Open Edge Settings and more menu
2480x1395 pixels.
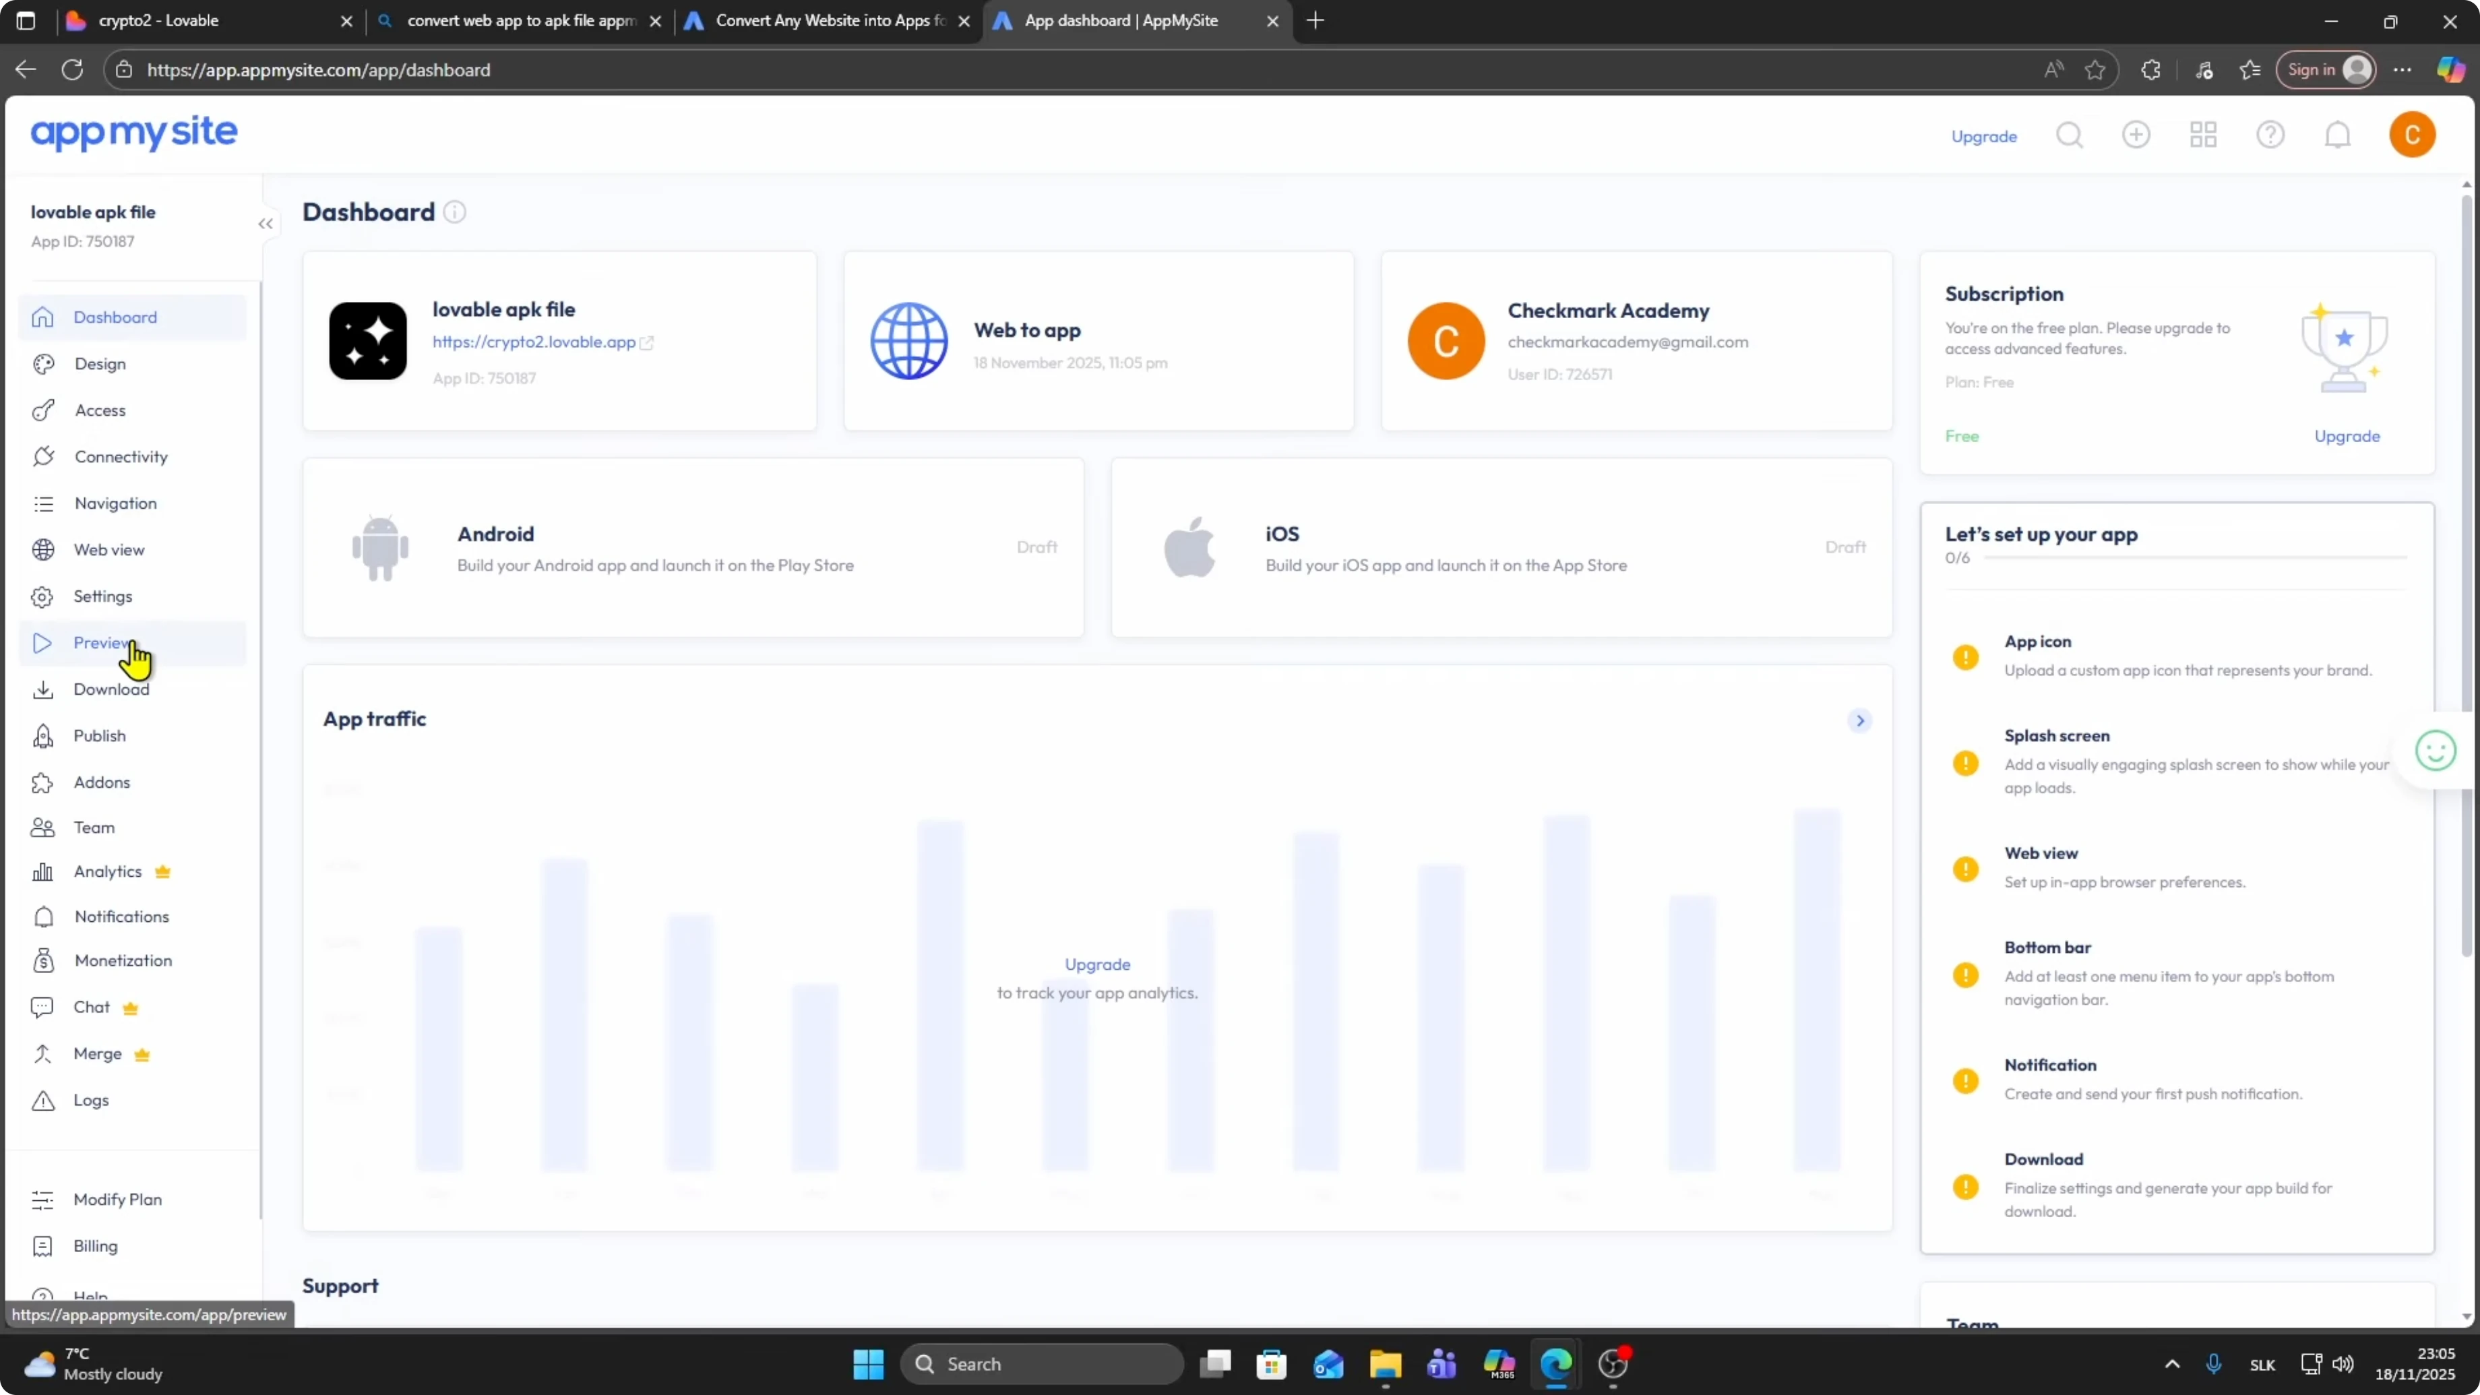[x=2402, y=70]
